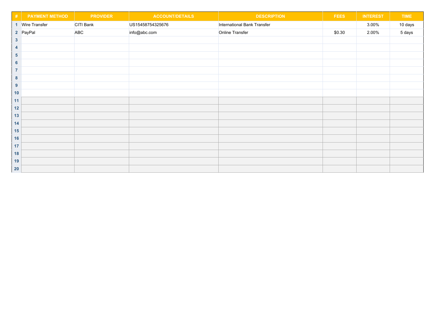
Task: Click the info@abc.com cell
Action: [174, 33]
